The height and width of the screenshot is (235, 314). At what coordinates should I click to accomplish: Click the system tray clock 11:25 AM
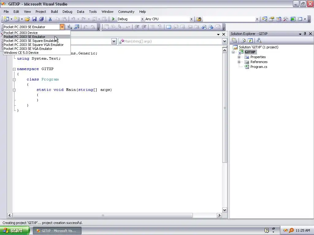tap(303, 231)
